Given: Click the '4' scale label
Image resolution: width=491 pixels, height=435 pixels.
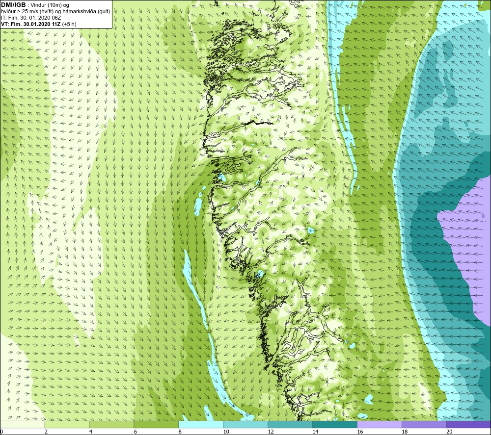Looking at the screenshot, I should (91, 432).
